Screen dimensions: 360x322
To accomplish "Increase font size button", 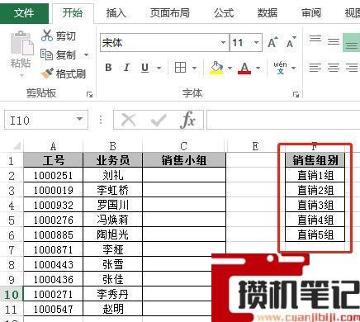I will pos(272,43).
